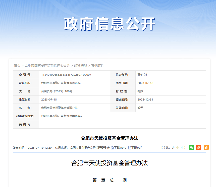The width and height of the screenshot is (216, 187).
Task: Click the 政策咨询机关 label cell
Action: [x=26, y=116]
